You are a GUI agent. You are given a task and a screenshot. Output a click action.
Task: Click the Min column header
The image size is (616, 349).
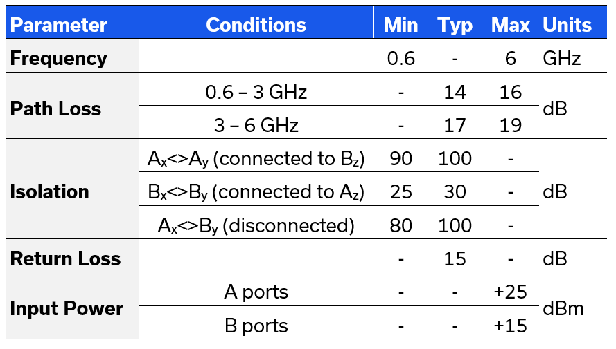click(x=401, y=26)
